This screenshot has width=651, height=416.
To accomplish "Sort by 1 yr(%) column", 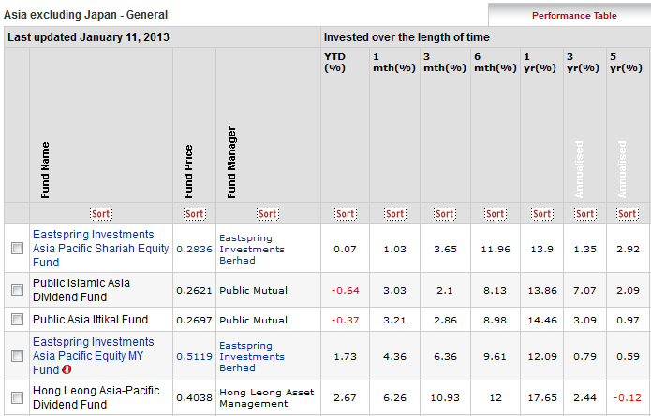I will point(541,214).
